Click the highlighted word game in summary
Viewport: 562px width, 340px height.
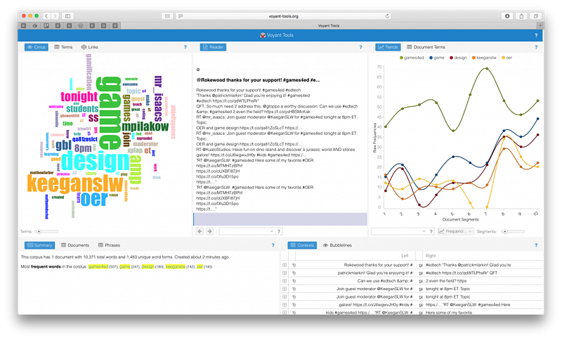pyautogui.click(x=125, y=266)
